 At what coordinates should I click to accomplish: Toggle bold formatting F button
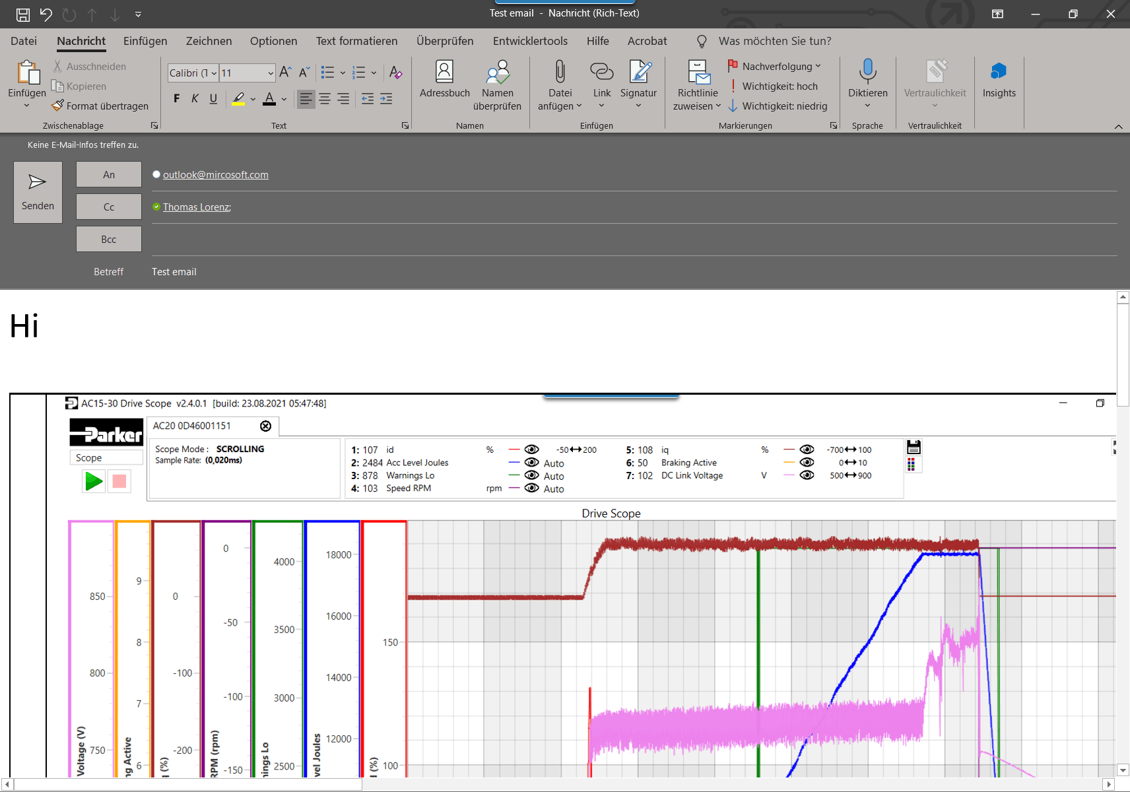point(176,99)
